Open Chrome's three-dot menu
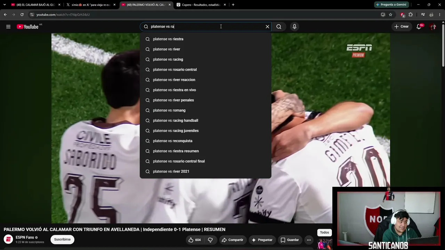The width and height of the screenshot is (445, 250). [x=440, y=15]
